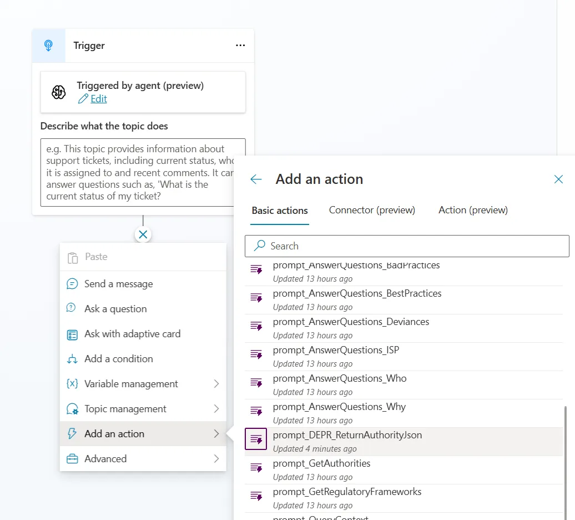This screenshot has width=575, height=520.
Task: Expand Variable management submenu chevron
Action: (x=216, y=384)
